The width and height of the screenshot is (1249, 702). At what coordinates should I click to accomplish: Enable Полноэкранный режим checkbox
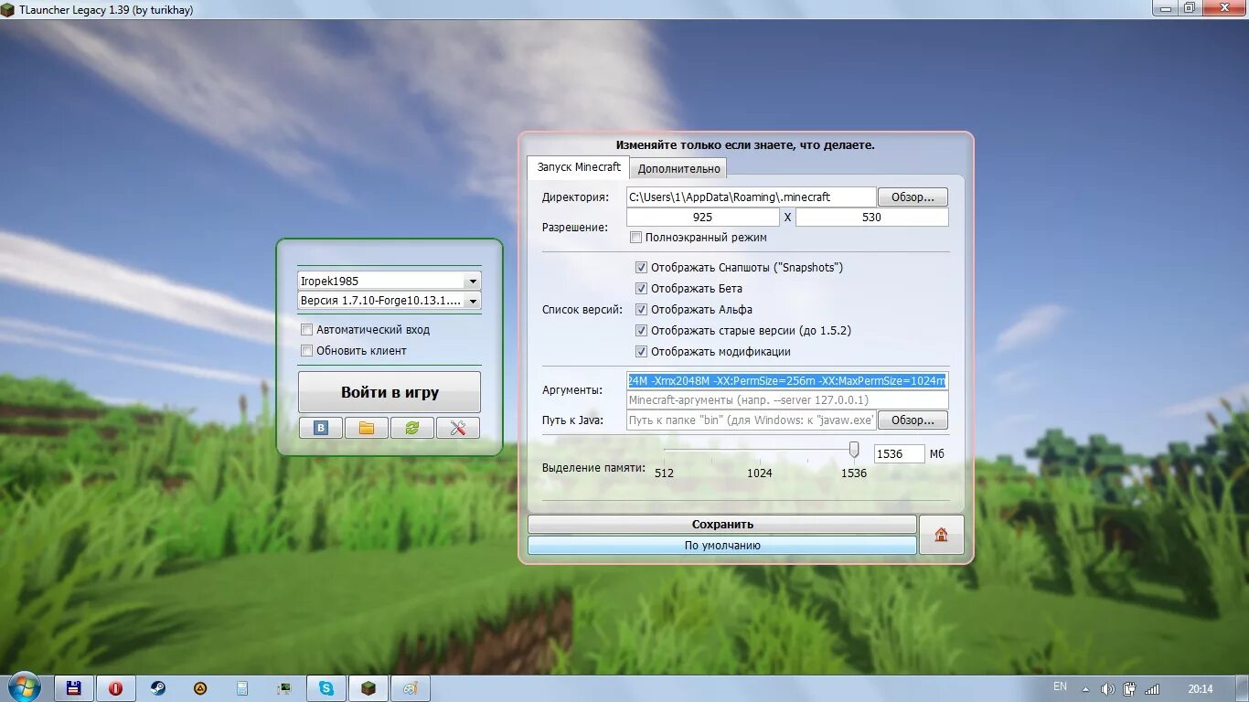636,238
